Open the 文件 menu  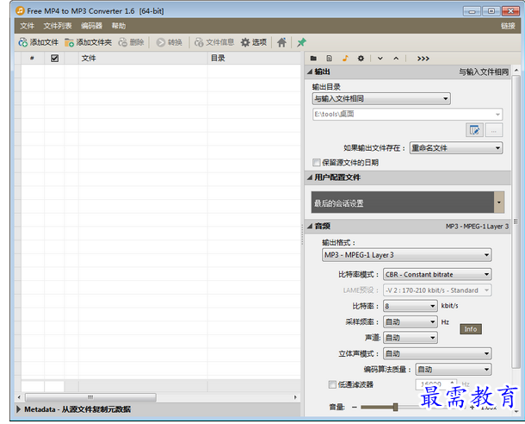[28, 26]
